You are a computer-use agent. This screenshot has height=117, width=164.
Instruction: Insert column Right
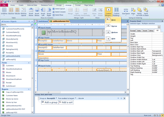point(49,12)
